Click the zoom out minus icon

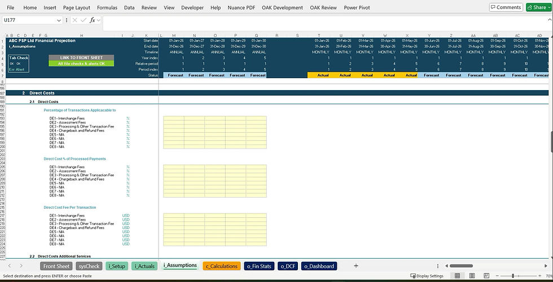coord(498,276)
